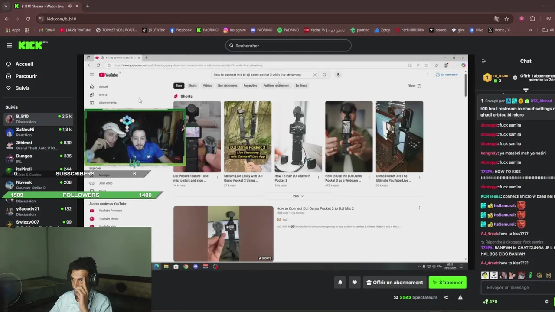
Task: Open Apps shortcut in bookmarks bar
Action: point(13,30)
